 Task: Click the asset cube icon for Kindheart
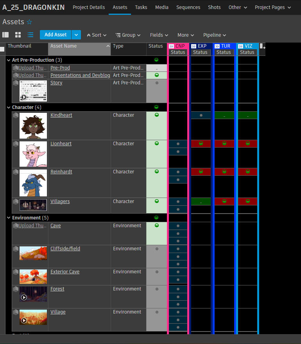16,115
